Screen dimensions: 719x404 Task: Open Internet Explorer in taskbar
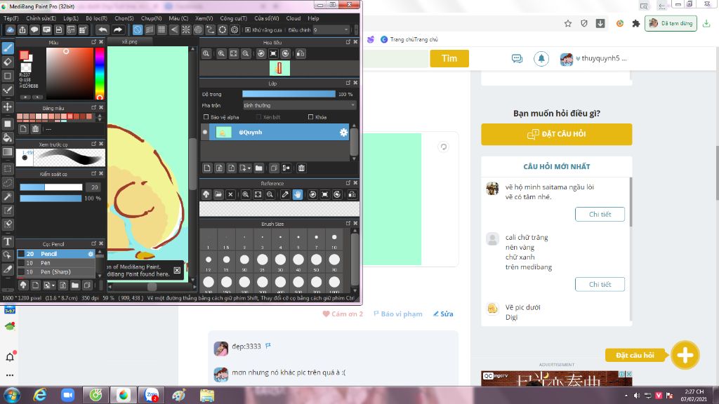pos(40,395)
